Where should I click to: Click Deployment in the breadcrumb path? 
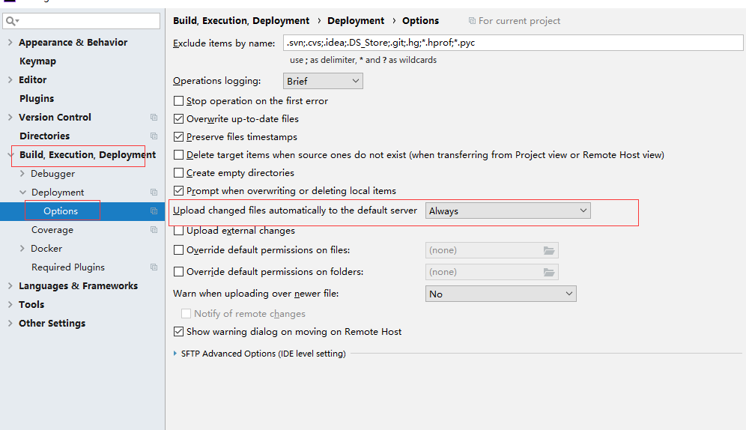pyautogui.click(x=355, y=21)
